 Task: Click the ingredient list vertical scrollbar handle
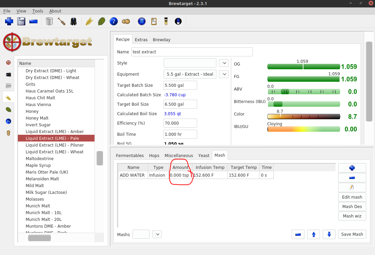[x=100, y=158]
